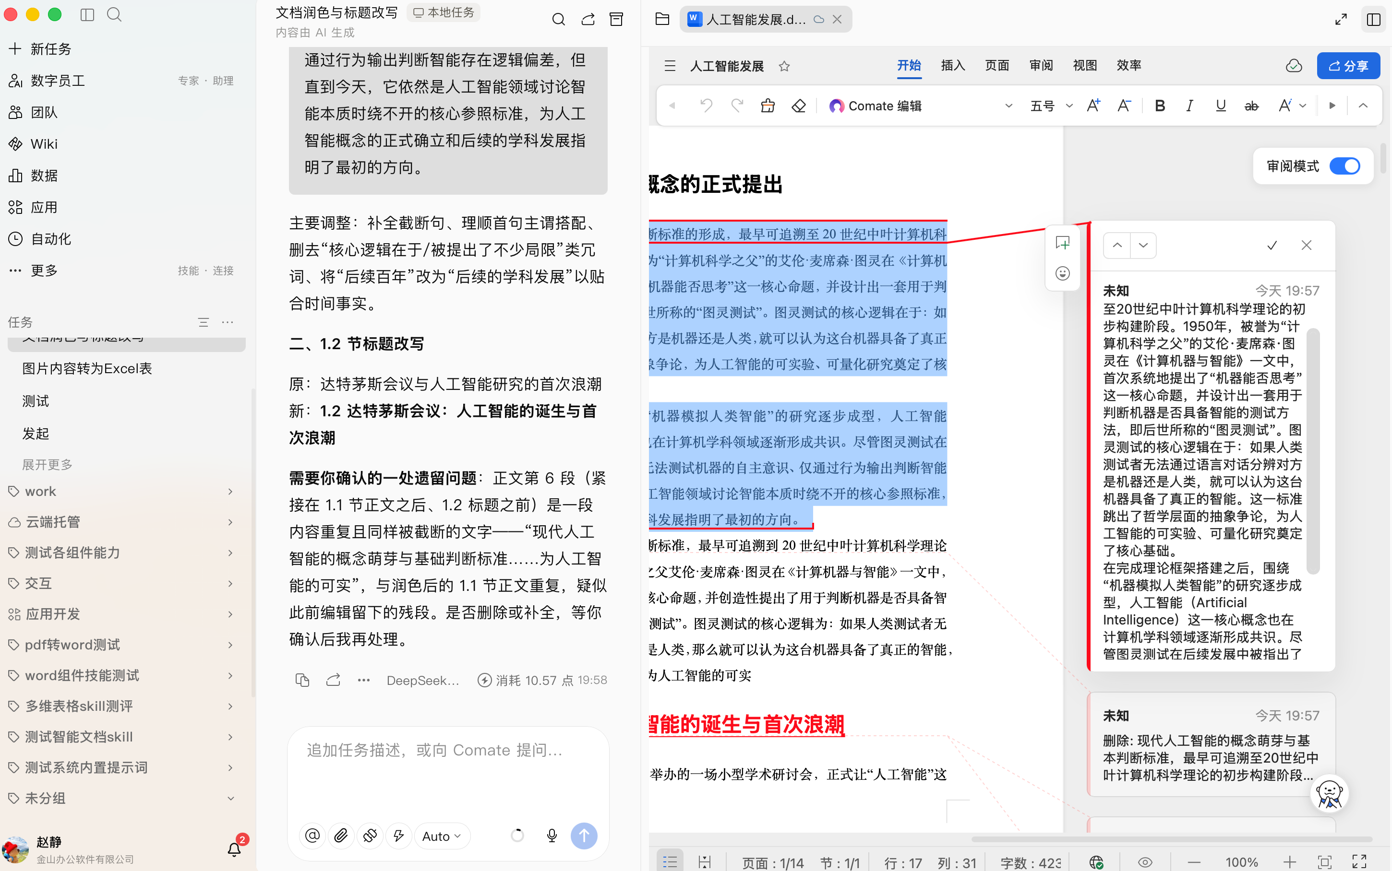Increase font size with A+ icon
Screen dimensions: 1392x871
(x=1093, y=106)
